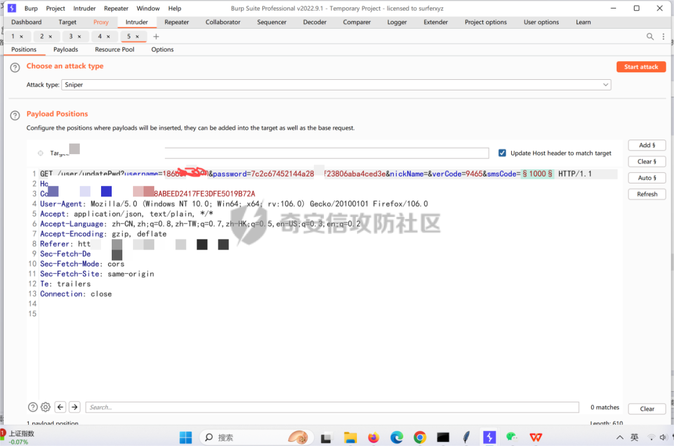Click the Burp Suite logo icon in title bar

point(12,8)
